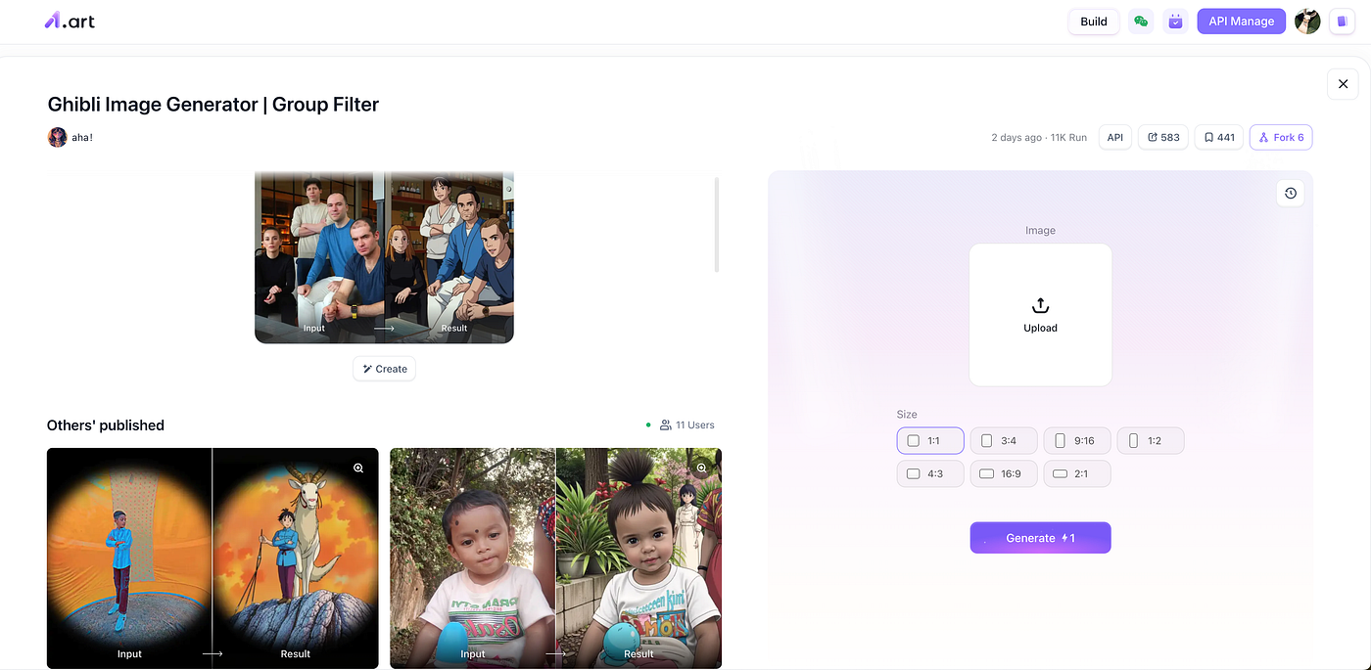
Task: Open the toddler Input/Result thumbnail
Action: [x=555, y=558]
